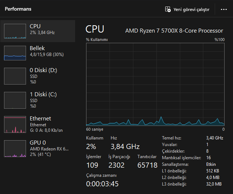Image resolution: width=233 pixels, height=194 pixels.
Task: Click the uptime value '0:00:03:45'
Action: pos(102,184)
